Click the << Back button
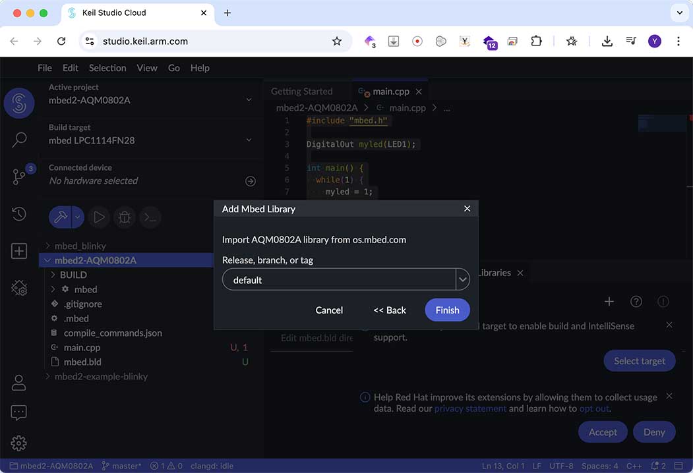This screenshot has width=693, height=473. (390, 310)
